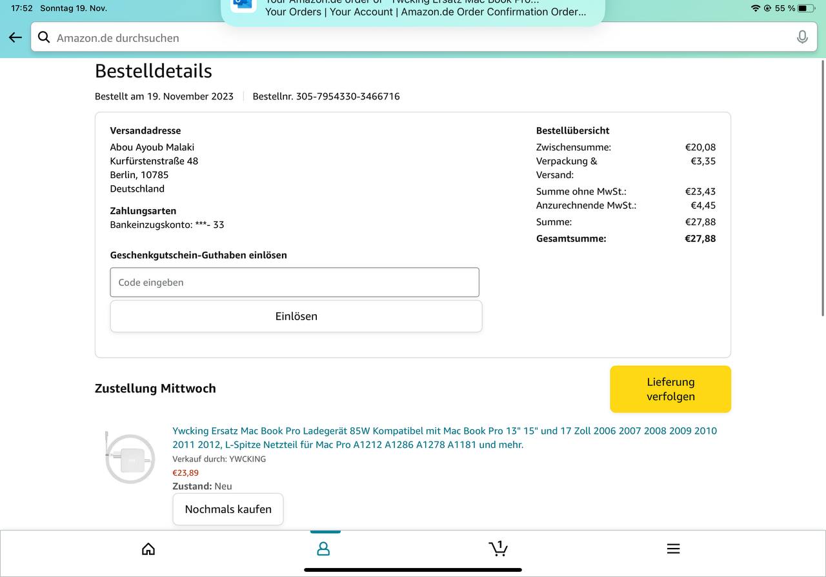Click the Bestelldetails heading
The image size is (826, 577).
coord(154,71)
